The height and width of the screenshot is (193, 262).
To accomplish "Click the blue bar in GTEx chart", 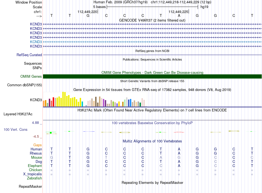I will pyautogui.click(x=130, y=103).
